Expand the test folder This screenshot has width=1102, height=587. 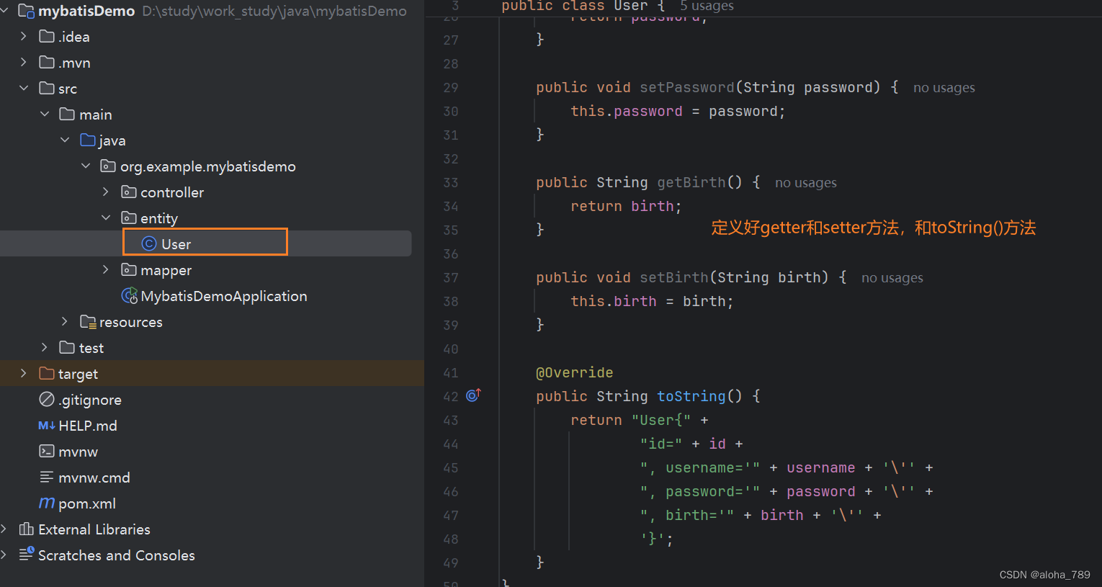click(45, 347)
